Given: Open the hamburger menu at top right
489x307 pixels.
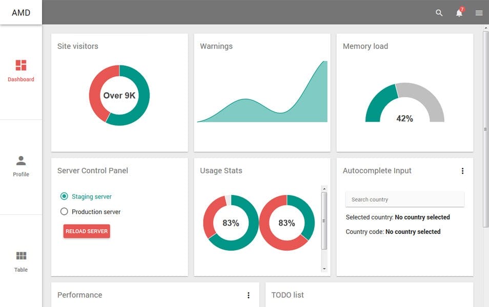Looking at the screenshot, I should coord(479,13).
